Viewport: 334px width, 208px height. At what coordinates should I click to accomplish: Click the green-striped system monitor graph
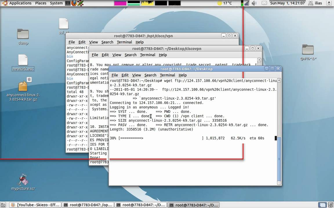[x=134, y=3]
